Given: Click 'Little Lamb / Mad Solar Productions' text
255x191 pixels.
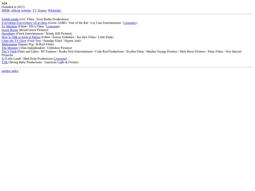Looking at the screenshot, I should pos(29,58).
